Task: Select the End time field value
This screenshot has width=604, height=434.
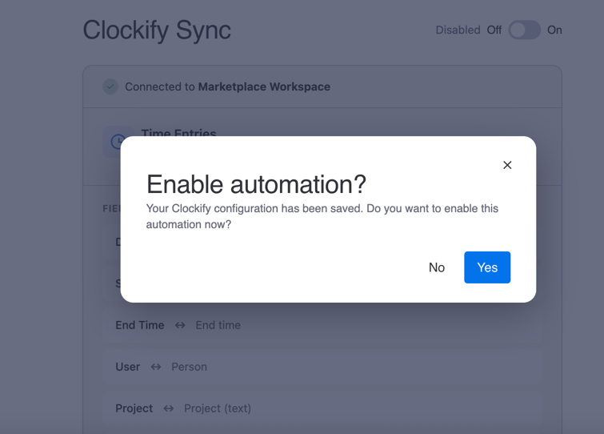Action: click(x=218, y=325)
